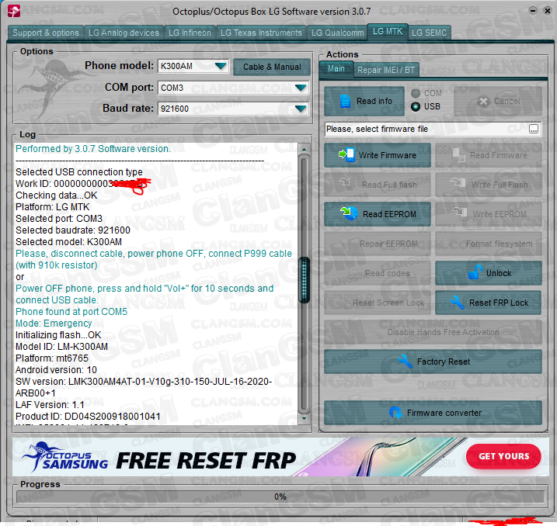Click log line 'Selected baudrate: 921600'

(x=73, y=230)
